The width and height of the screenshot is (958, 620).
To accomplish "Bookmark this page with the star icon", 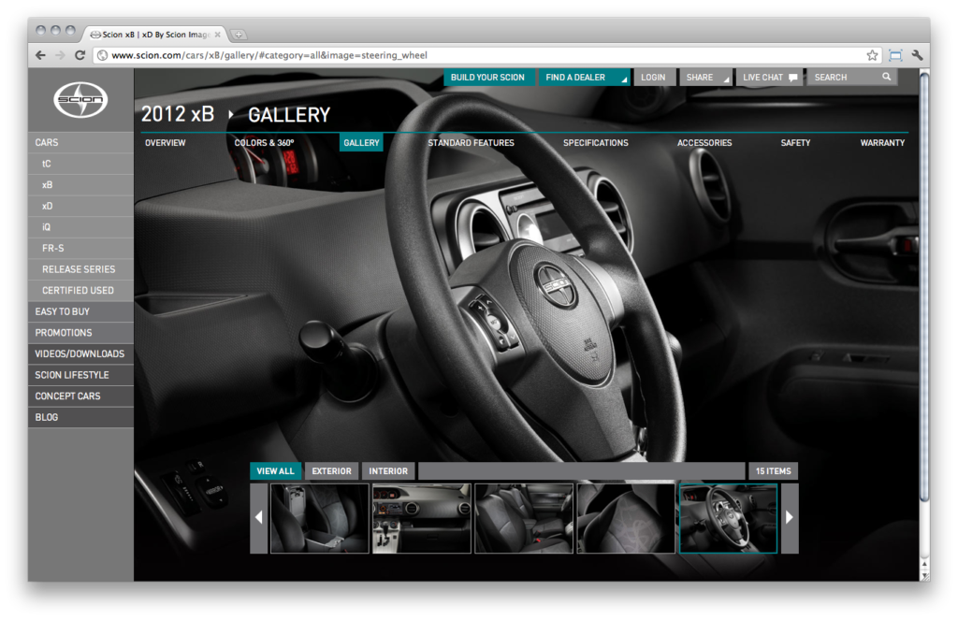I will pyautogui.click(x=872, y=55).
